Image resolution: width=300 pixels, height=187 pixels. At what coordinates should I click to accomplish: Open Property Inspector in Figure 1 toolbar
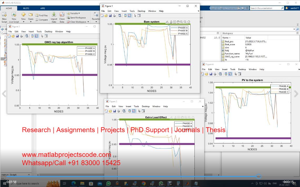tap(139, 16)
